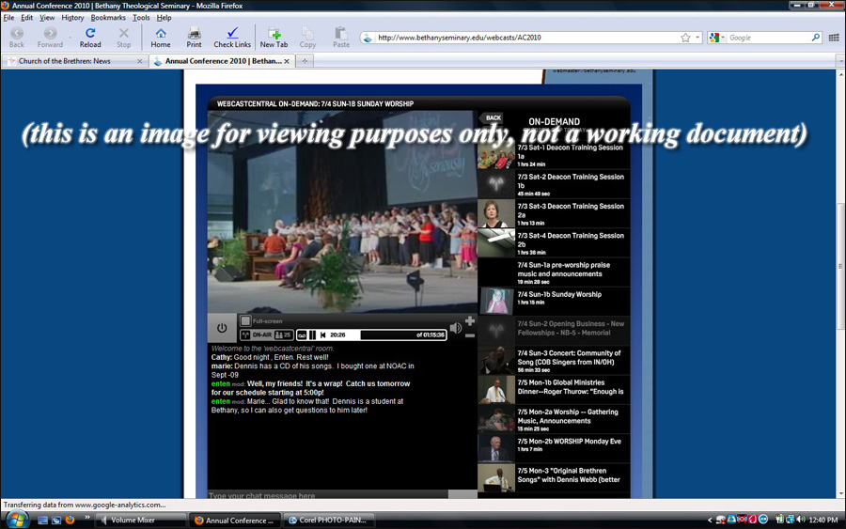Click the 12:40 PM taskbar clock
The width and height of the screenshot is (846, 529).
pyautogui.click(x=823, y=520)
